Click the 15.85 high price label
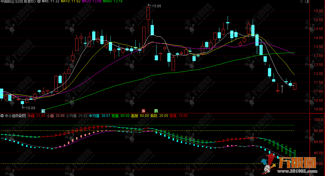 [157, 6]
